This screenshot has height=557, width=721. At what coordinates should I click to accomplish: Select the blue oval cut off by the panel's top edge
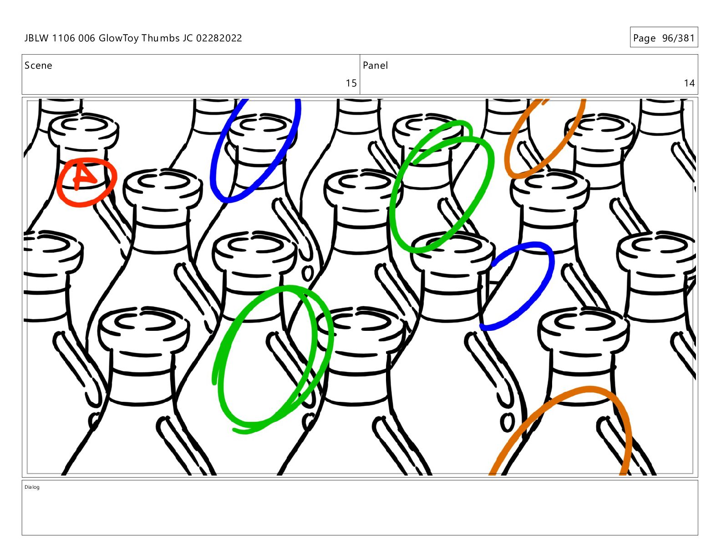(x=255, y=150)
